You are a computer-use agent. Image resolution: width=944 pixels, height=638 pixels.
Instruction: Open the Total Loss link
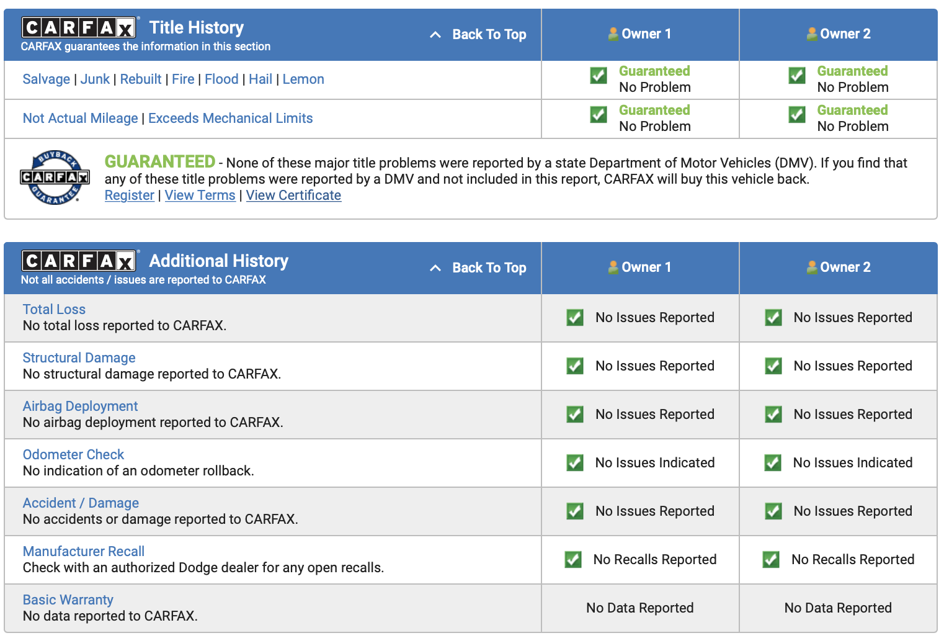coord(54,310)
